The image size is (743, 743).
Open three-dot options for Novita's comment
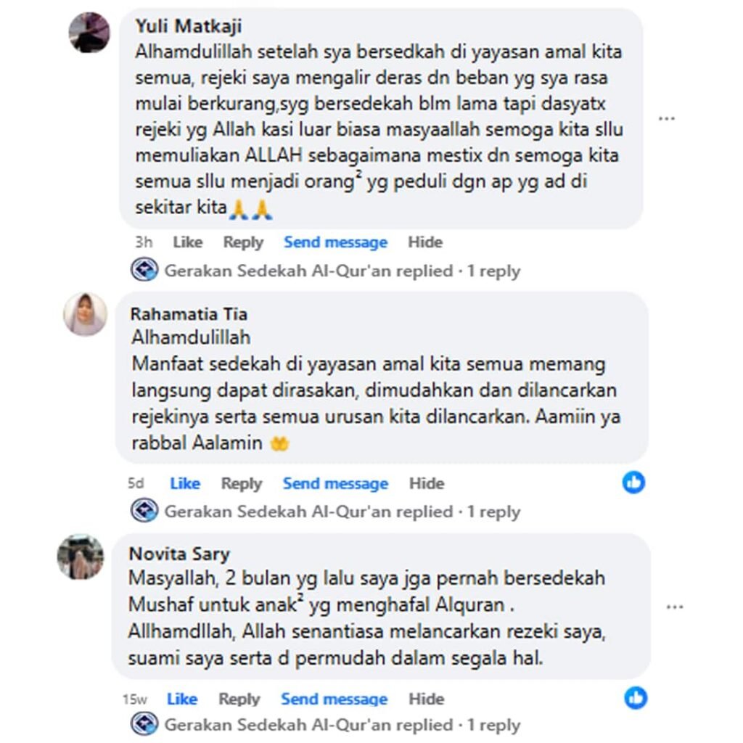675,607
